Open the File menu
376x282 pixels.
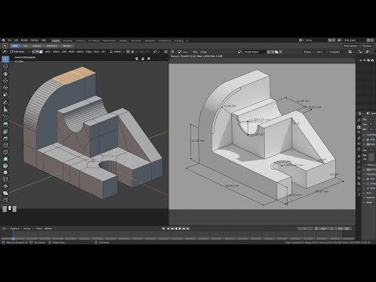[9, 40]
